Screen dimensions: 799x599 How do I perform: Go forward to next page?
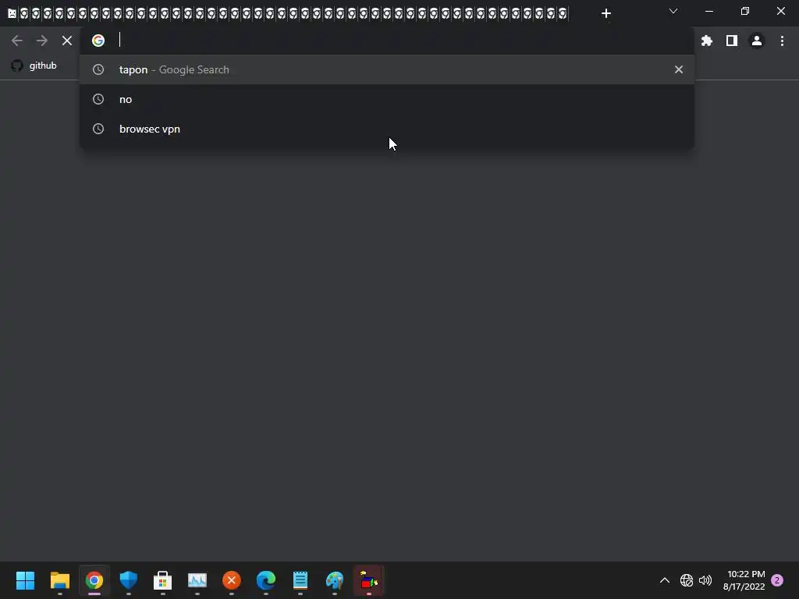pos(42,41)
